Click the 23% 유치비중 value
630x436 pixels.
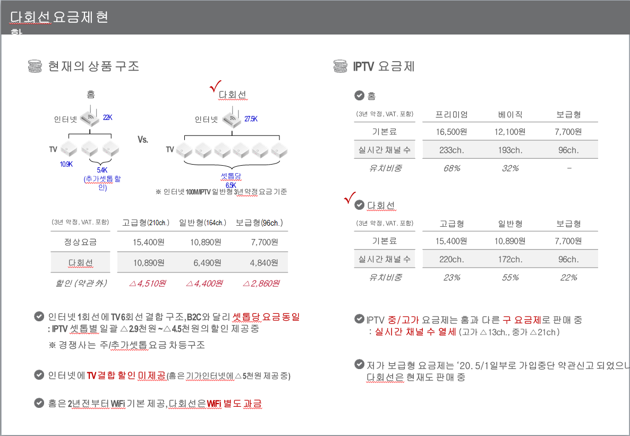pos(452,278)
